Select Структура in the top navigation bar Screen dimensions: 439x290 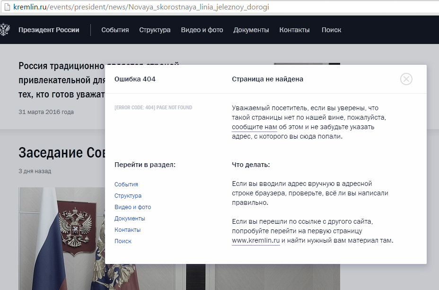coord(155,30)
